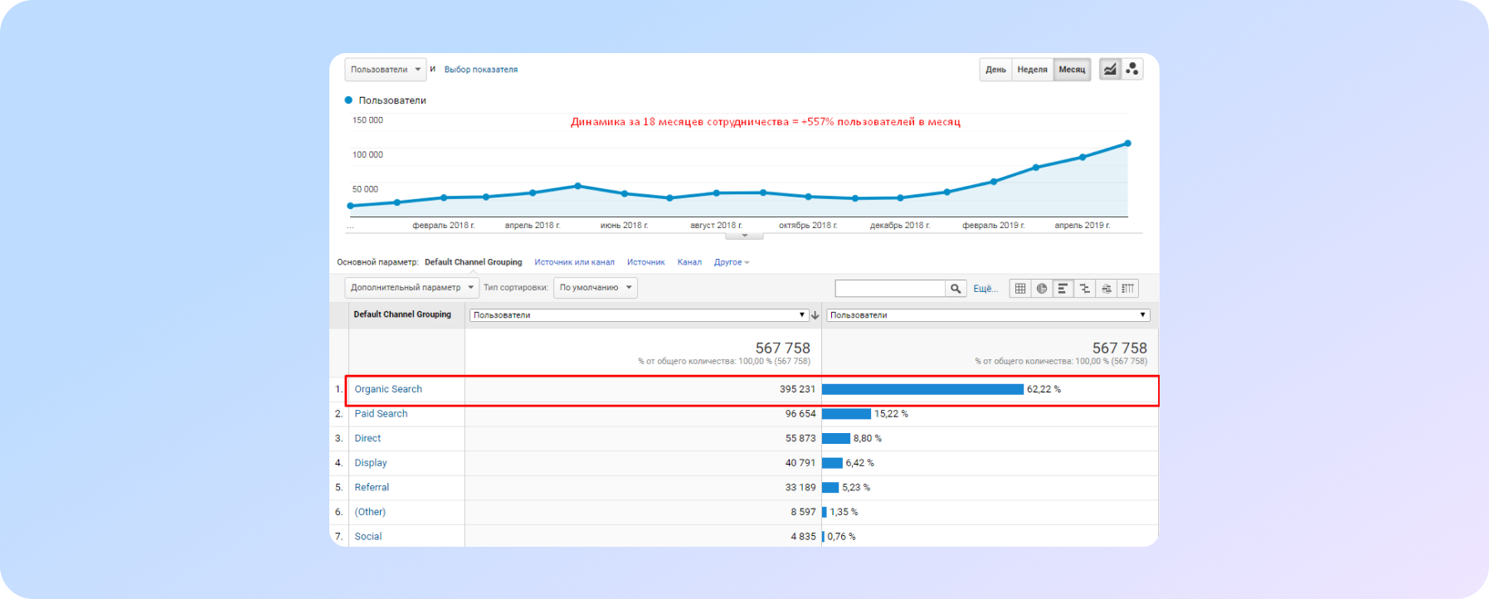Screen dimensions: 1489x599
Task: Click the 40 791 users value
Action: coord(800,463)
